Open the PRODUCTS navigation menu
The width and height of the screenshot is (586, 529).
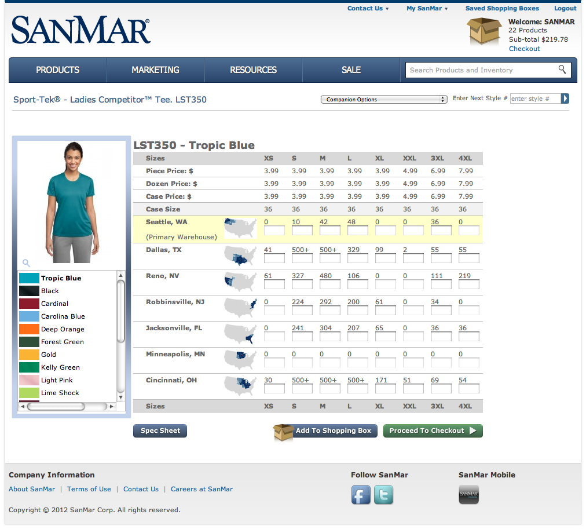[57, 70]
